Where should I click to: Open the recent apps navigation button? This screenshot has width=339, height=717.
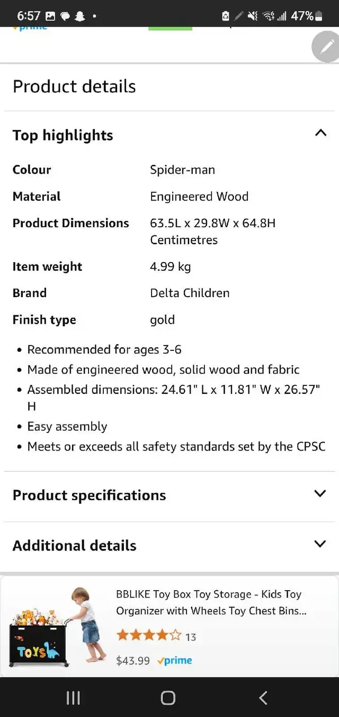[73, 698]
